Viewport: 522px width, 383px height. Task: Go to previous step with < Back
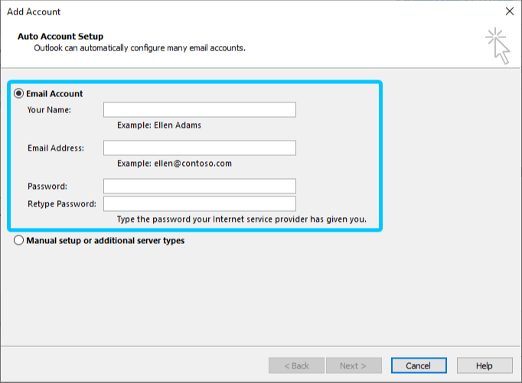pos(296,365)
